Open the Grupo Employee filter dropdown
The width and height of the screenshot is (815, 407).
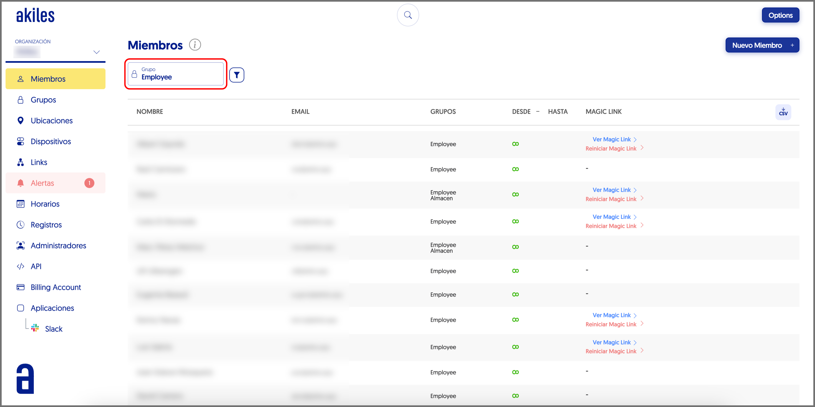coord(176,74)
